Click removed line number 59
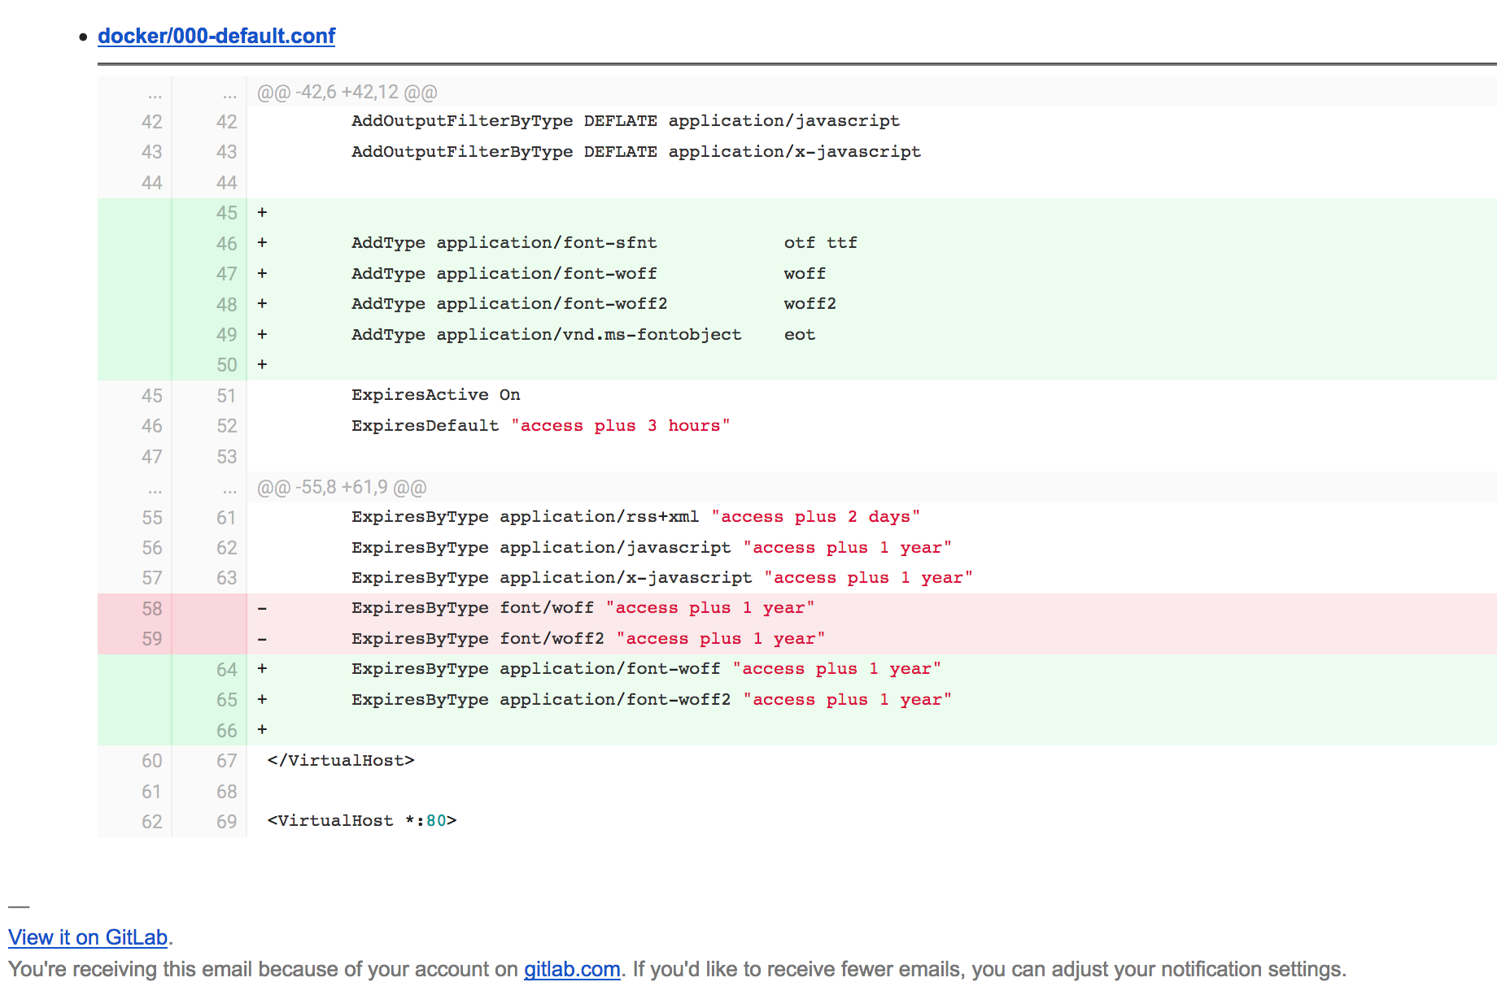Image resolution: width=1497 pixels, height=1008 pixels. pos(152,639)
